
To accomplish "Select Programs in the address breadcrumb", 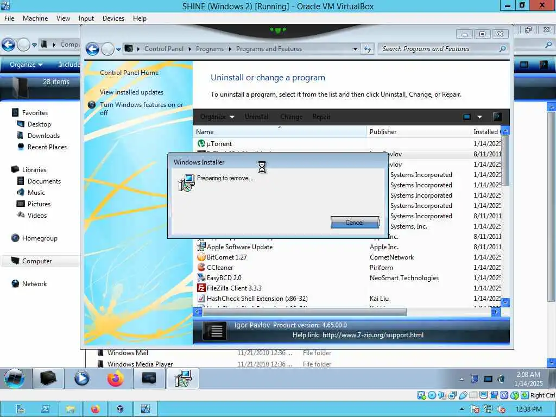I will [210, 49].
